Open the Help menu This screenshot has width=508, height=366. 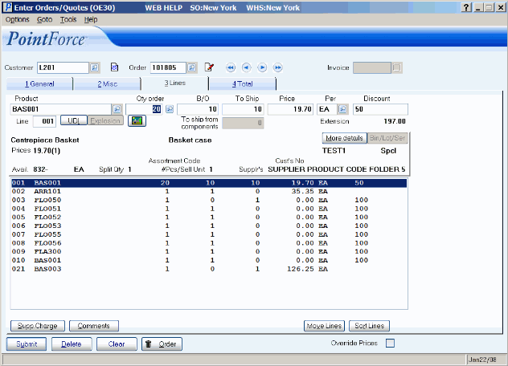(x=91, y=20)
